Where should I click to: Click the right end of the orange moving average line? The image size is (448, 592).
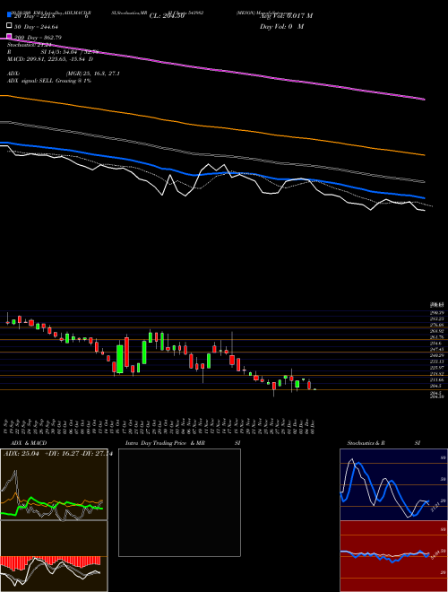424,155
